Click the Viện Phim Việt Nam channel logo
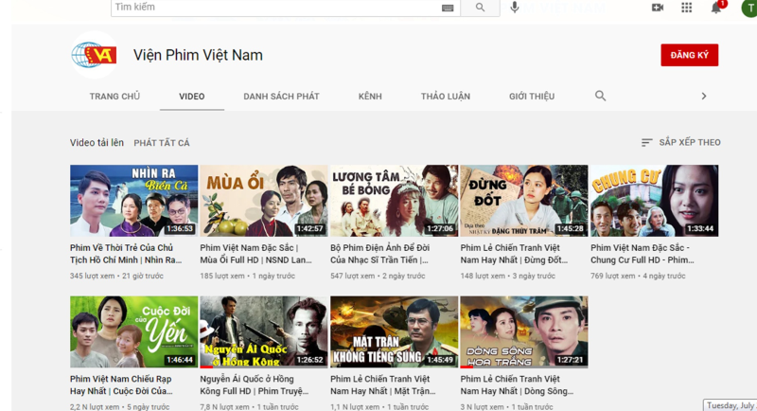Viewport: 757px width, 411px height. [95, 55]
